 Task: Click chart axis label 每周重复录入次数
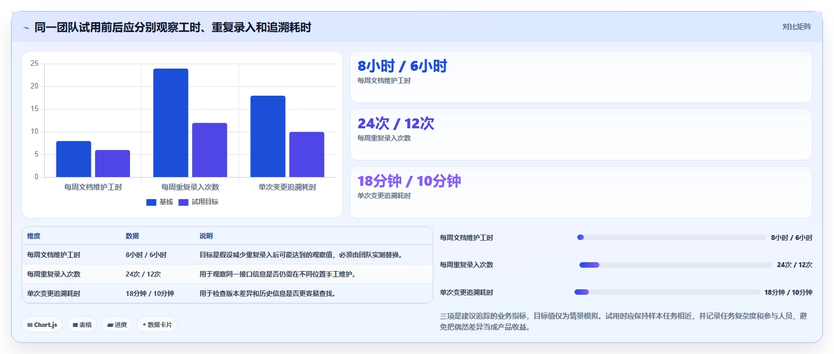(190, 188)
